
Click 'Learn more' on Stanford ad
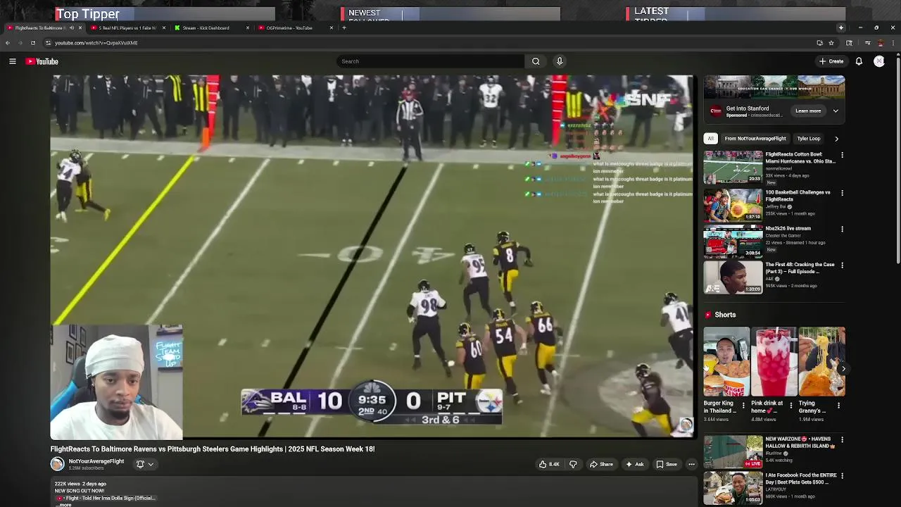808,111
